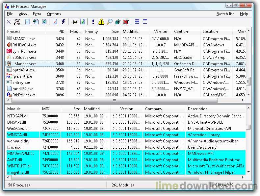Click the skull and crossbones kill icon
The height and width of the screenshot is (196, 260).
click(x=17, y=22)
